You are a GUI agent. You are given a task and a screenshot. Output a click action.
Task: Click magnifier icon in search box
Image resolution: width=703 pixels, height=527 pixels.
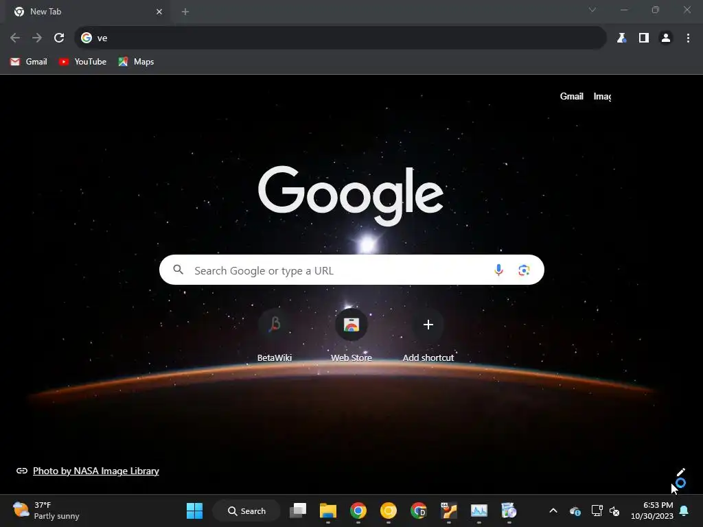point(178,270)
